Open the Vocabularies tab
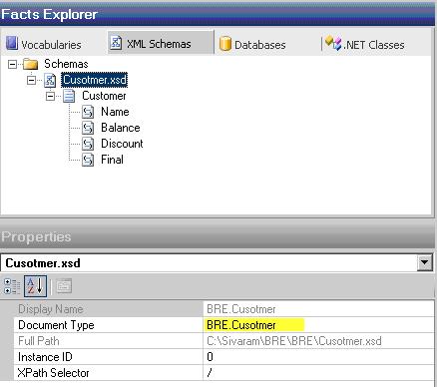437x387 pixels. pyautogui.click(x=44, y=44)
